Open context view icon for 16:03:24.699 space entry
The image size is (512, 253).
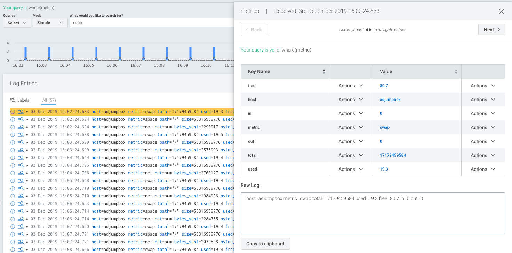(x=21, y=142)
